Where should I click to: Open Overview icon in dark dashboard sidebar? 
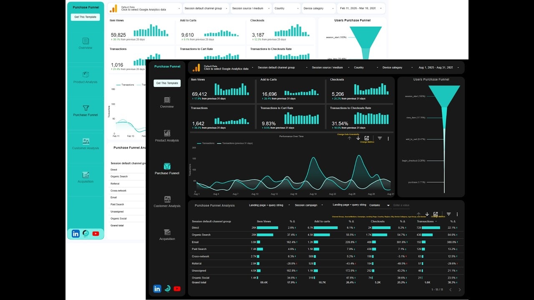click(x=167, y=100)
